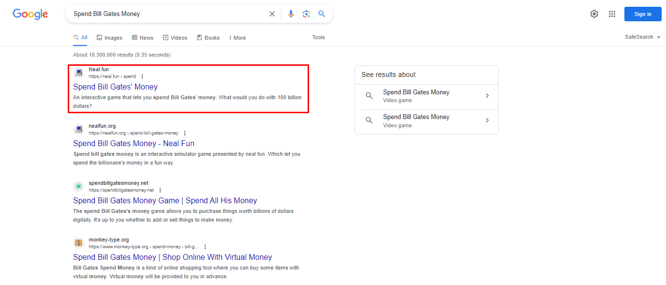
Task: Expand the SafeSearch dropdown
Action: click(642, 37)
